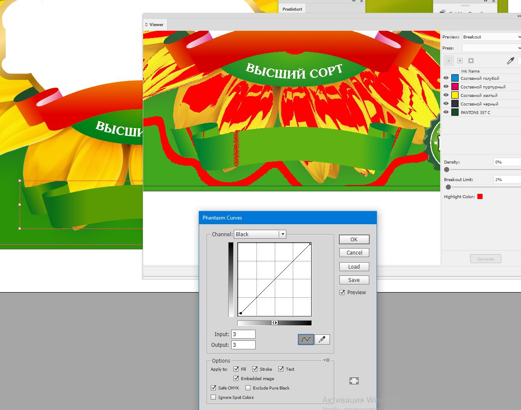Toggle the Embedded image checkbox
The width and height of the screenshot is (521, 410).
point(236,378)
